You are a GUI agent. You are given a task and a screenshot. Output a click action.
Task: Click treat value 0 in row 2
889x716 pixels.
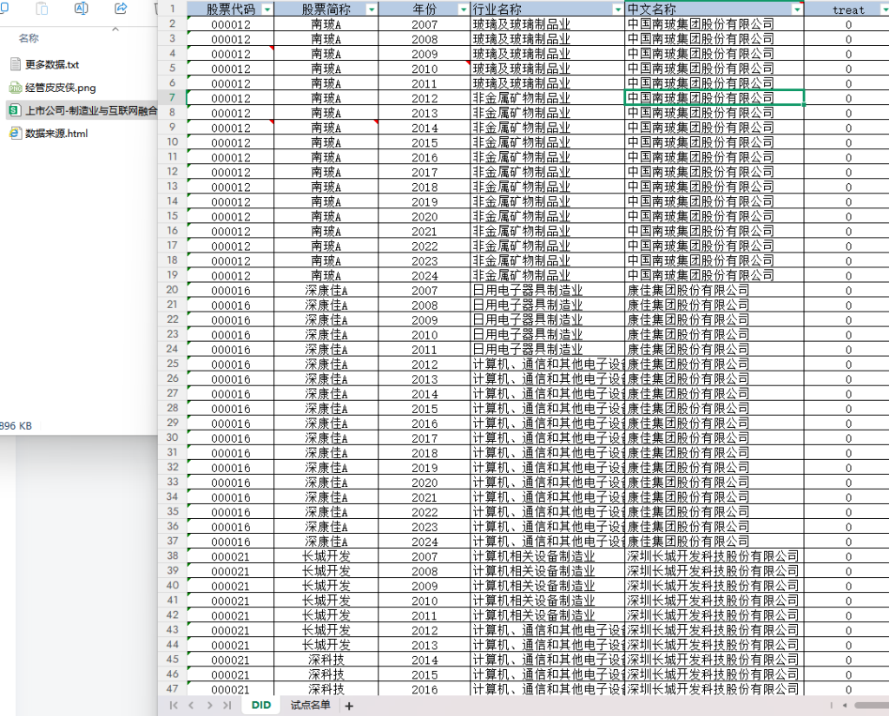(x=848, y=24)
